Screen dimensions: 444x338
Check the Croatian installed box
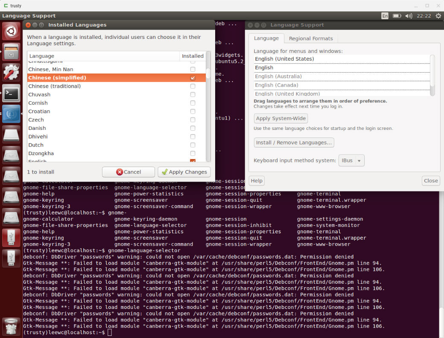point(193,112)
